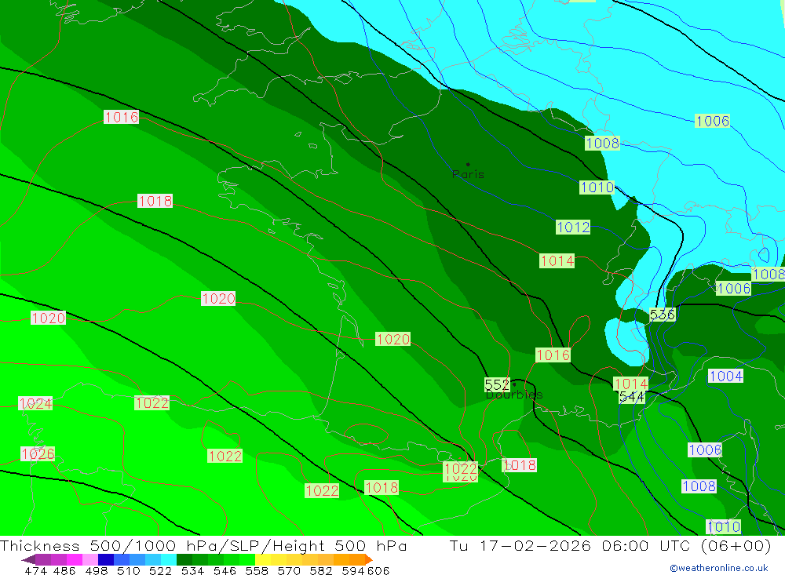
Task: Click the light pink legend swatch
Action: (x=90, y=559)
